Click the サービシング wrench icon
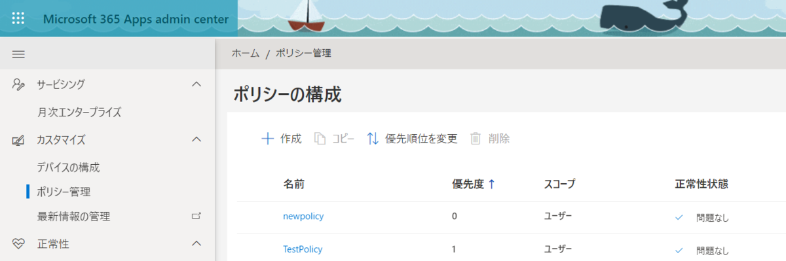 pyautogui.click(x=18, y=84)
